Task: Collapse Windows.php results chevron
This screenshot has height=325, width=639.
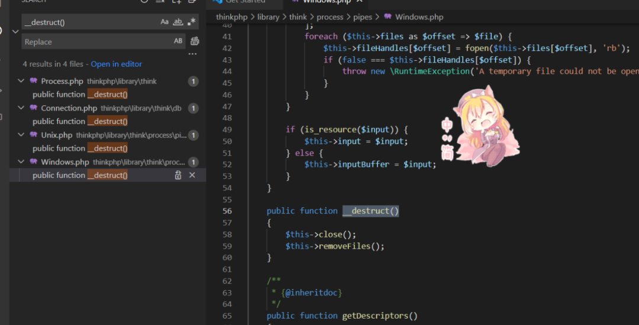Action: pos(21,162)
